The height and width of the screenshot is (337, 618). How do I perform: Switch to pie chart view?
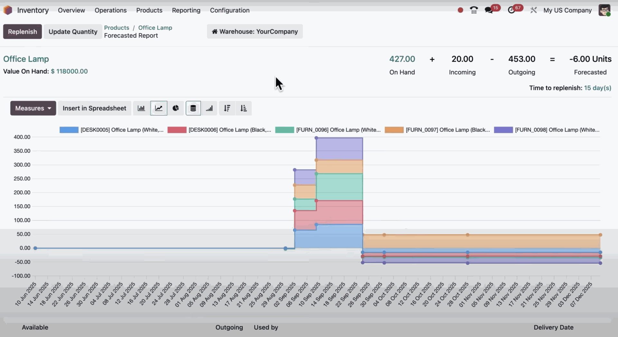tap(176, 108)
